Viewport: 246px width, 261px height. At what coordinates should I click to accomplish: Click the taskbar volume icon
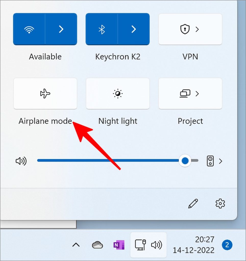156,245
